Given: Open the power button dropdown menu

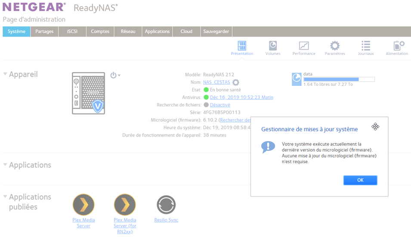Looking at the screenshot, I should (x=115, y=75).
